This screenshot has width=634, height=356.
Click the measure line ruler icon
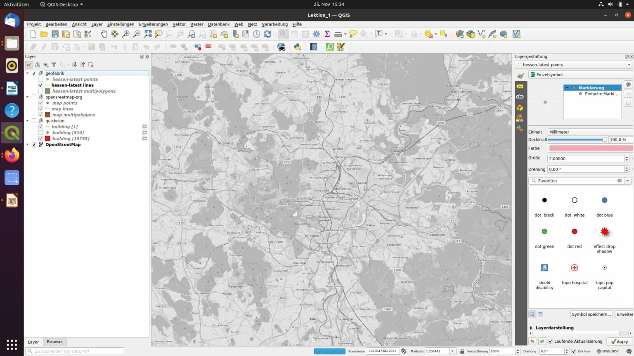click(x=338, y=34)
